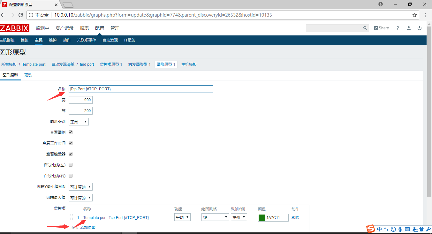The image size is (432, 234).
Task: Click browser forward arrow
Action: point(12,15)
